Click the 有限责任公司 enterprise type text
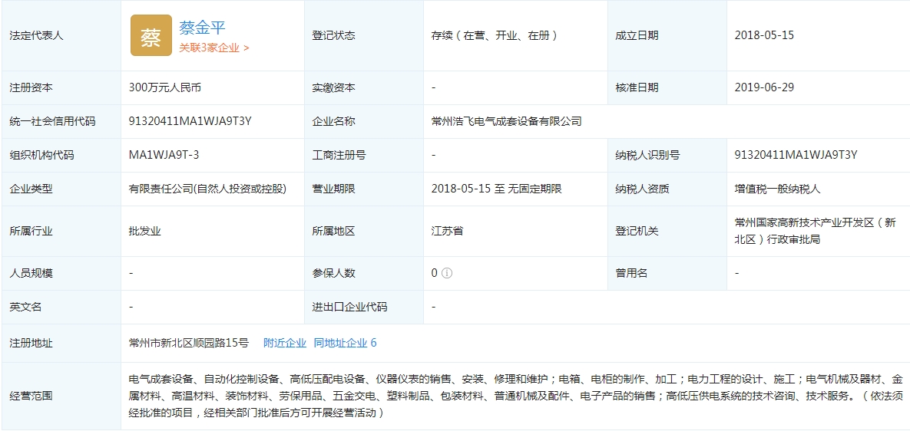 207,189
